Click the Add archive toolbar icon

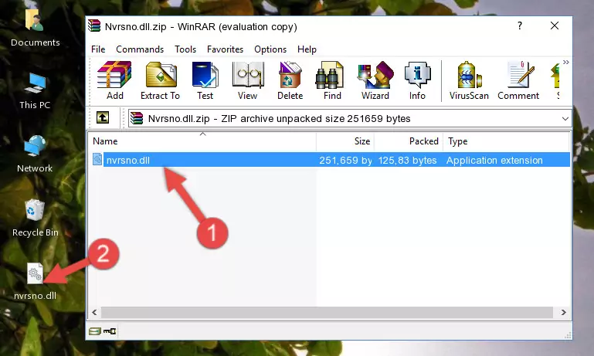[x=114, y=80]
